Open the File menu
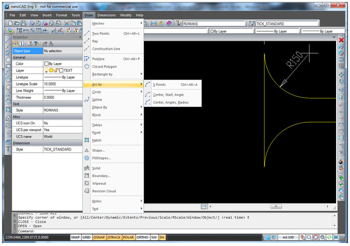This screenshot has width=350, height=246. coord(12,15)
